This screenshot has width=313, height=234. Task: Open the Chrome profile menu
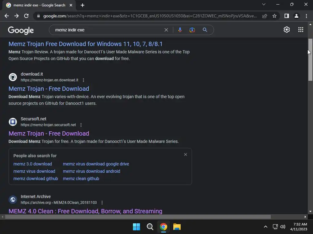point(296,16)
